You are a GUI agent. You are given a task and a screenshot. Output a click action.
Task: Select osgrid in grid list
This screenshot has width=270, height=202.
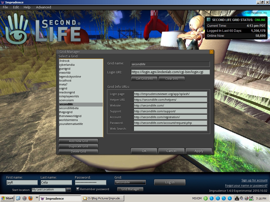81,88
